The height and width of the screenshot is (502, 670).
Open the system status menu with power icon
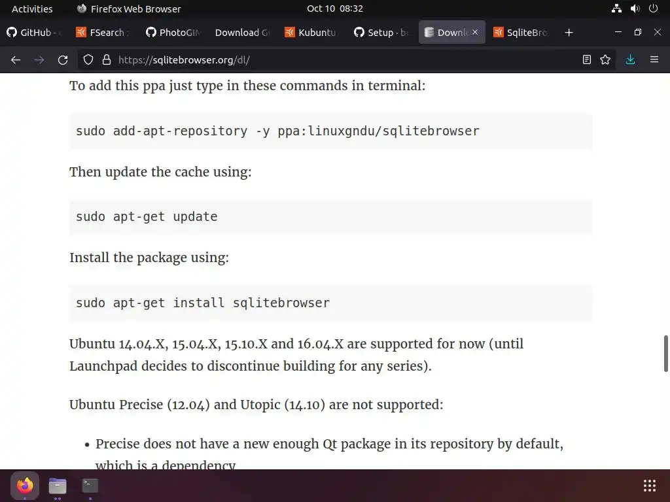[x=652, y=8]
